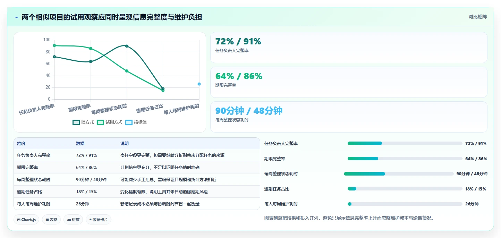Toggle the 旧方式 legend swatch
This screenshot has width=501, height=238.
pyautogui.click(x=76, y=122)
